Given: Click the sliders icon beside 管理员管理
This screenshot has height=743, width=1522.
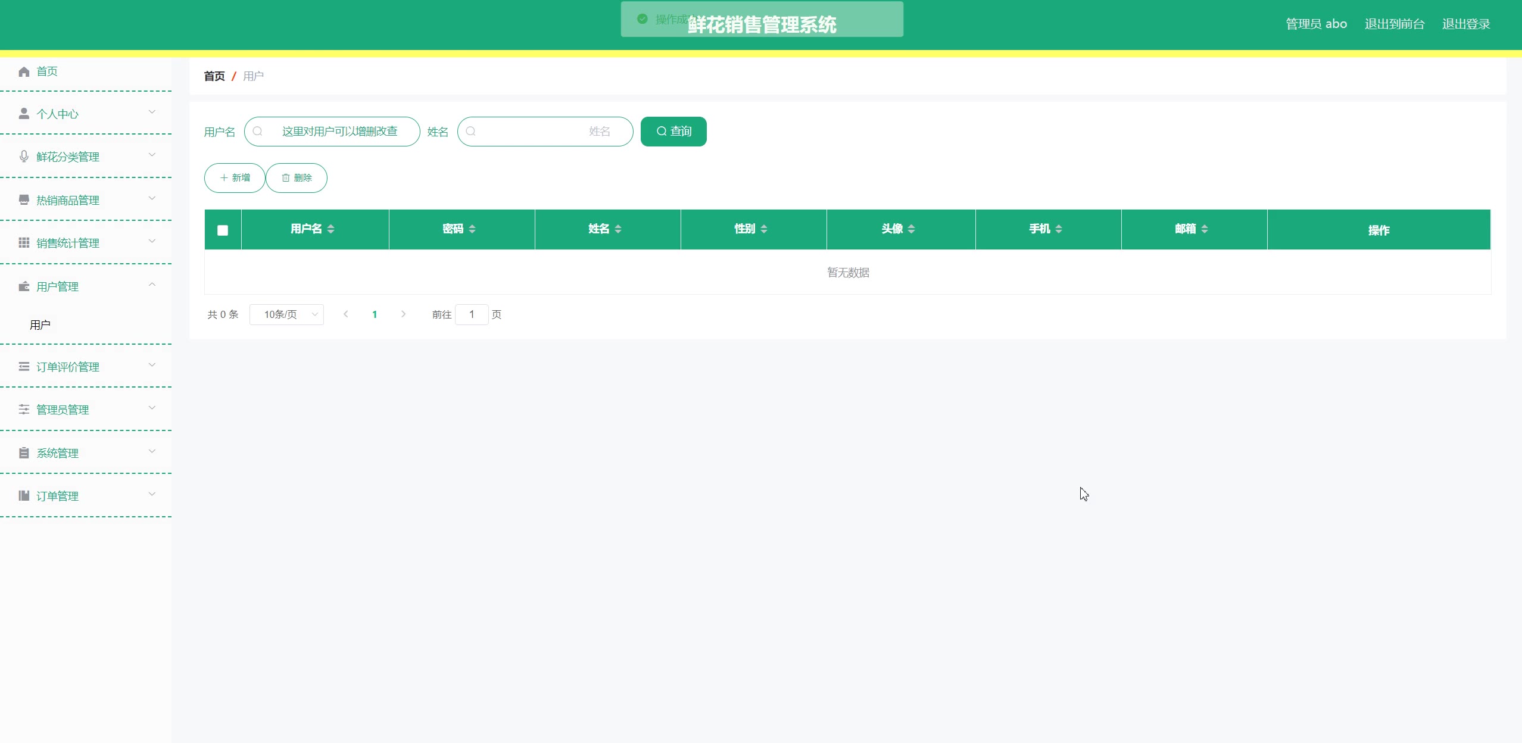Looking at the screenshot, I should pos(24,410).
